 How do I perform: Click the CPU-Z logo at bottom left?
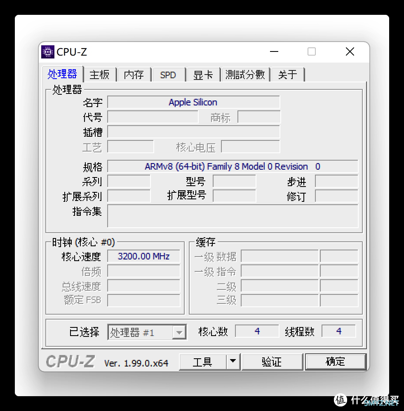70,362
